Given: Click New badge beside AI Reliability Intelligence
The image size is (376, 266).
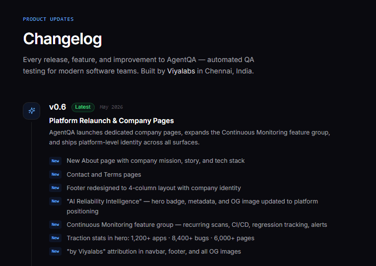Looking at the screenshot, I should pos(56,201).
